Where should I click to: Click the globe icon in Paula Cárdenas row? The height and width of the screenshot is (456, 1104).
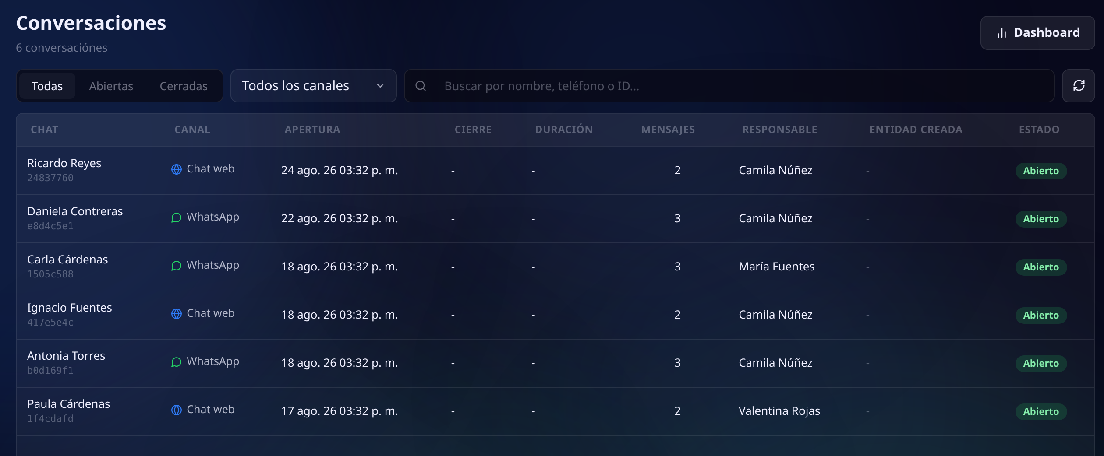point(177,410)
